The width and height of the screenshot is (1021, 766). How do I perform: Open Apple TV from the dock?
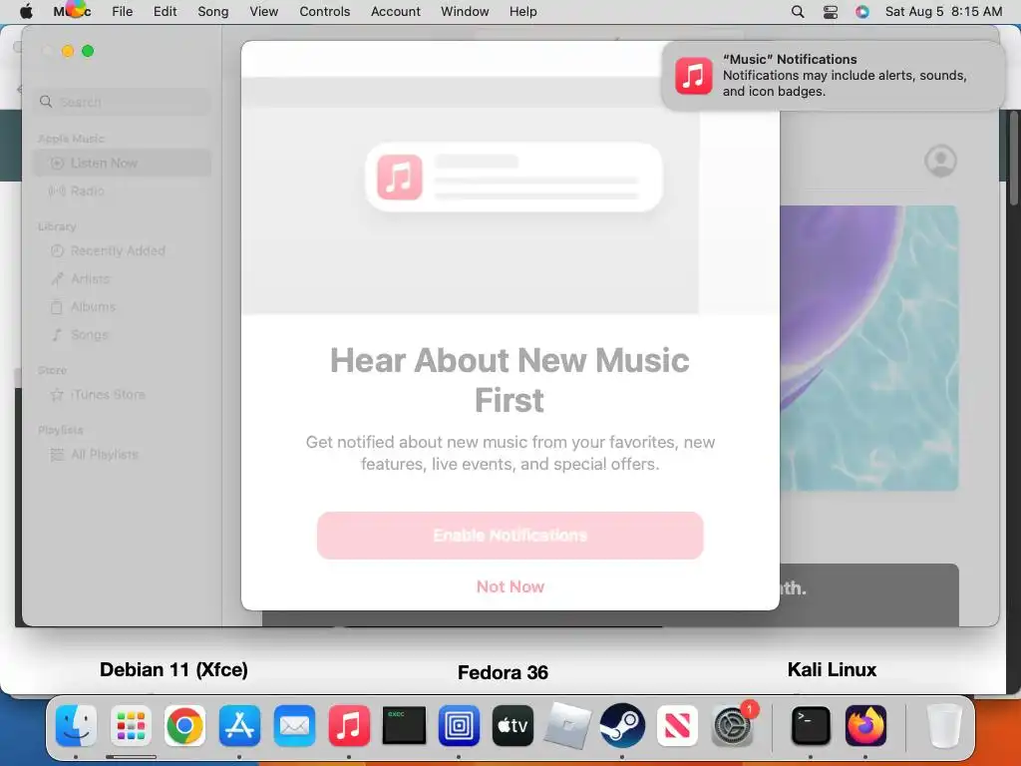click(x=513, y=725)
